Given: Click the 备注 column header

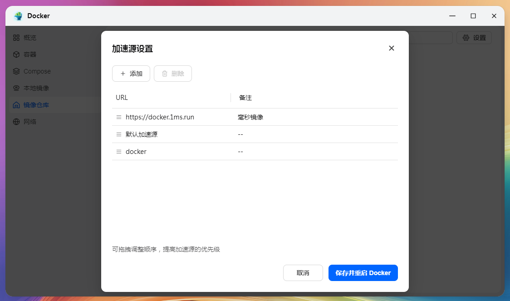Looking at the screenshot, I should click(x=245, y=98).
